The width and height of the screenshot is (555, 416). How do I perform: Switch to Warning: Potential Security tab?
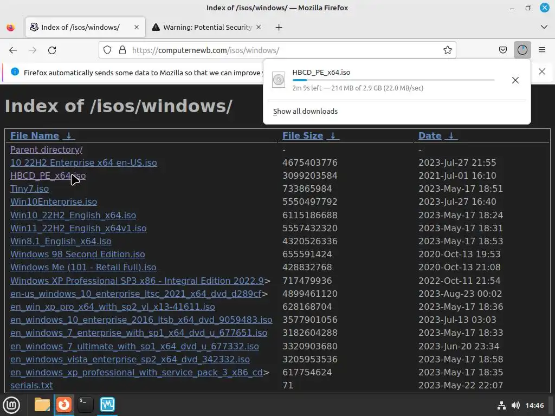(208, 27)
